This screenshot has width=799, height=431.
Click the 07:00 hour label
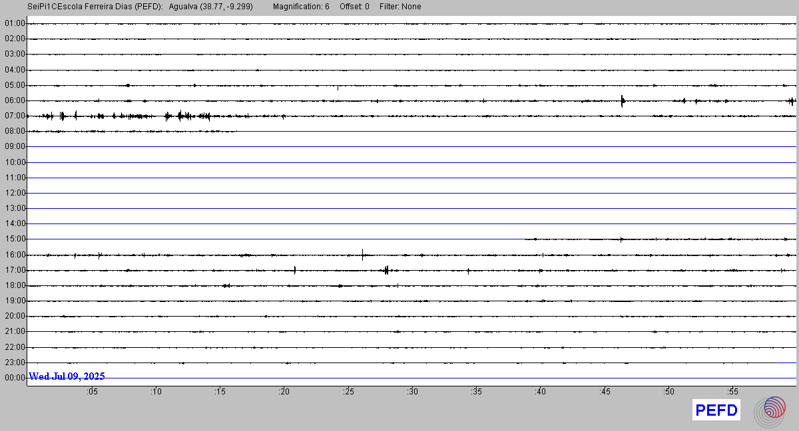[x=15, y=116]
